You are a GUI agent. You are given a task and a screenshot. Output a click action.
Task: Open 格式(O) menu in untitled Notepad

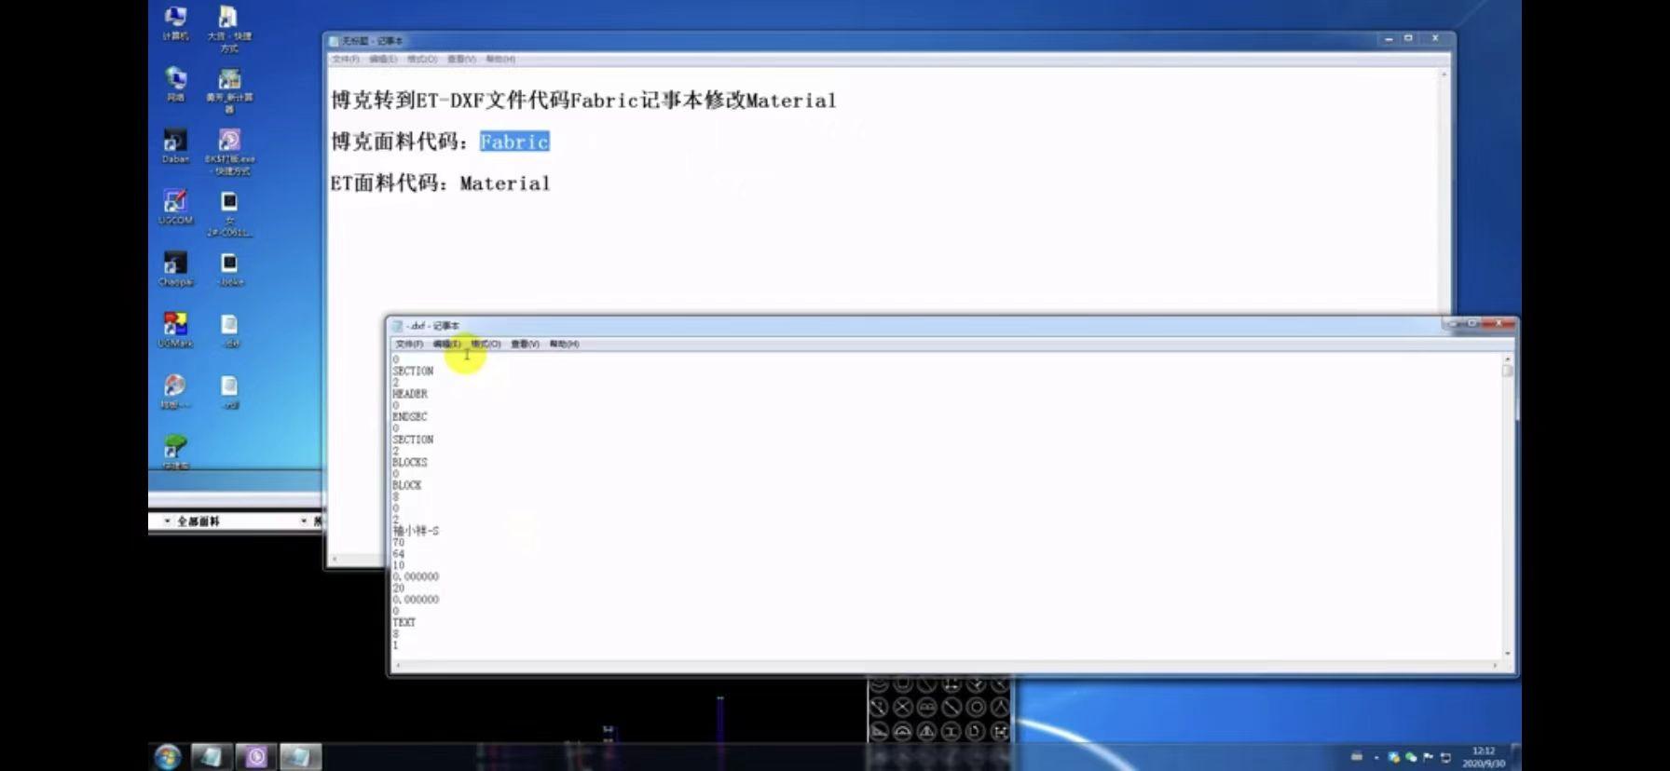tap(422, 59)
